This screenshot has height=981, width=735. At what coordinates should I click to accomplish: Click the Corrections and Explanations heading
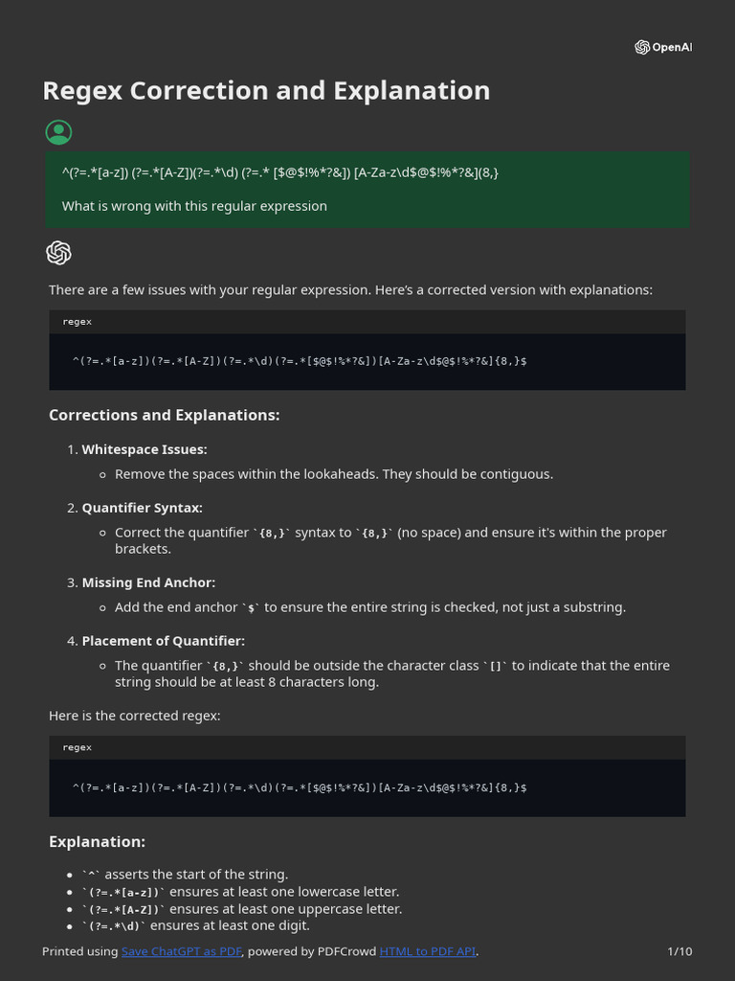pos(164,416)
